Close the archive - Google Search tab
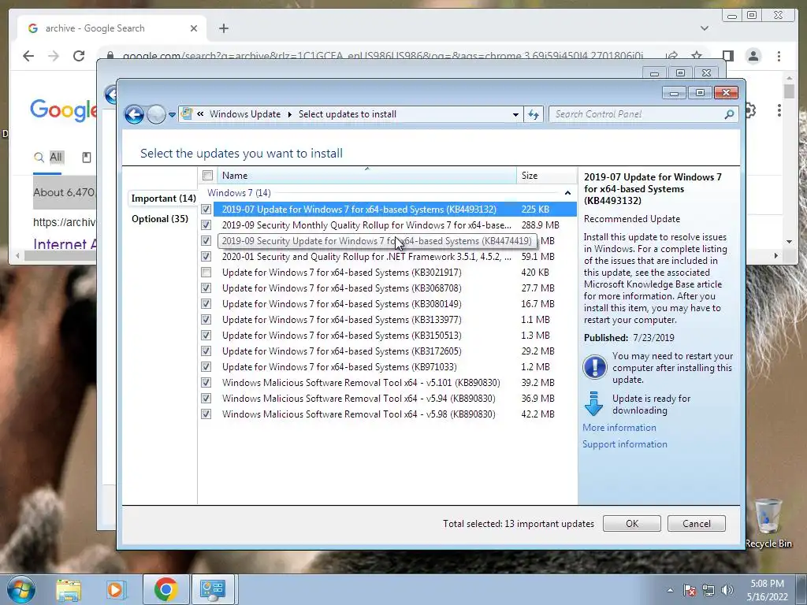The height and width of the screenshot is (605, 807). [x=194, y=28]
